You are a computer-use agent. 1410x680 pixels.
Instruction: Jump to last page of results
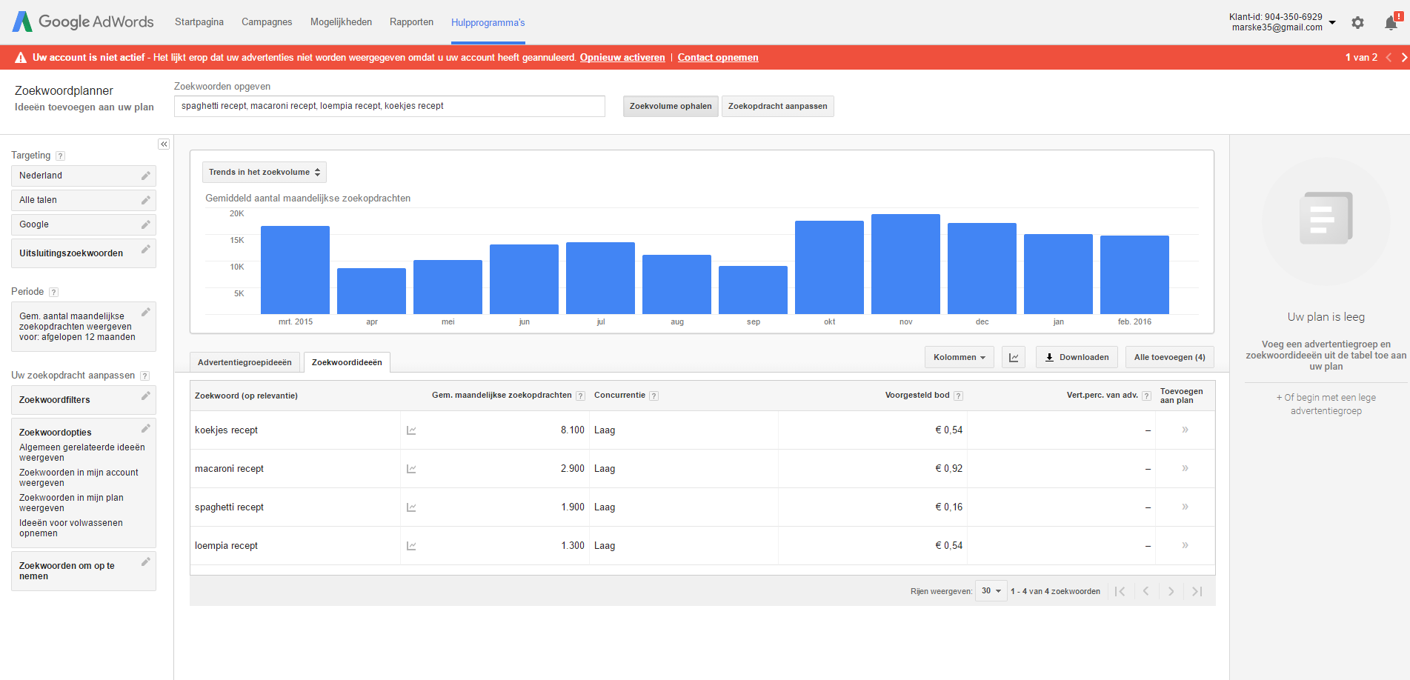1197,591
